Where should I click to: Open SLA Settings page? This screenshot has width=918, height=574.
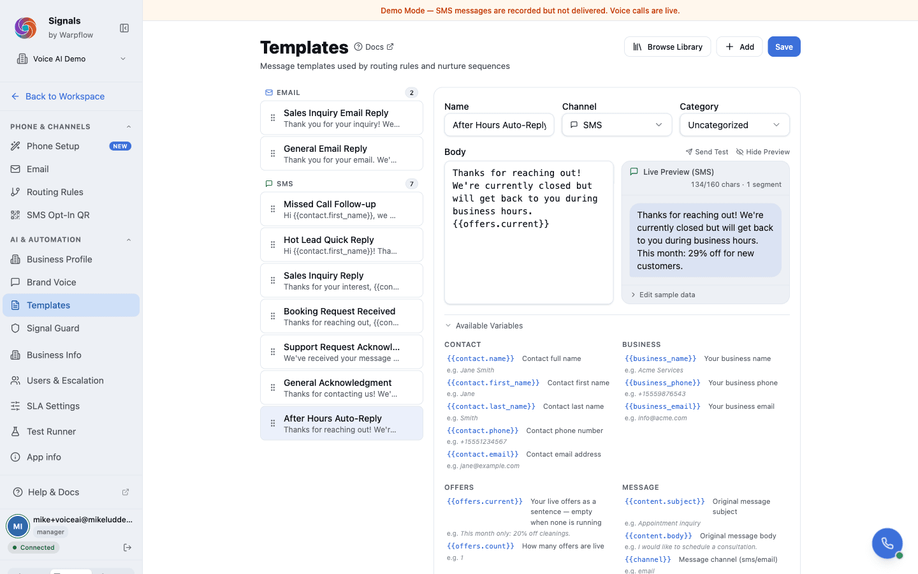[71, 406]
